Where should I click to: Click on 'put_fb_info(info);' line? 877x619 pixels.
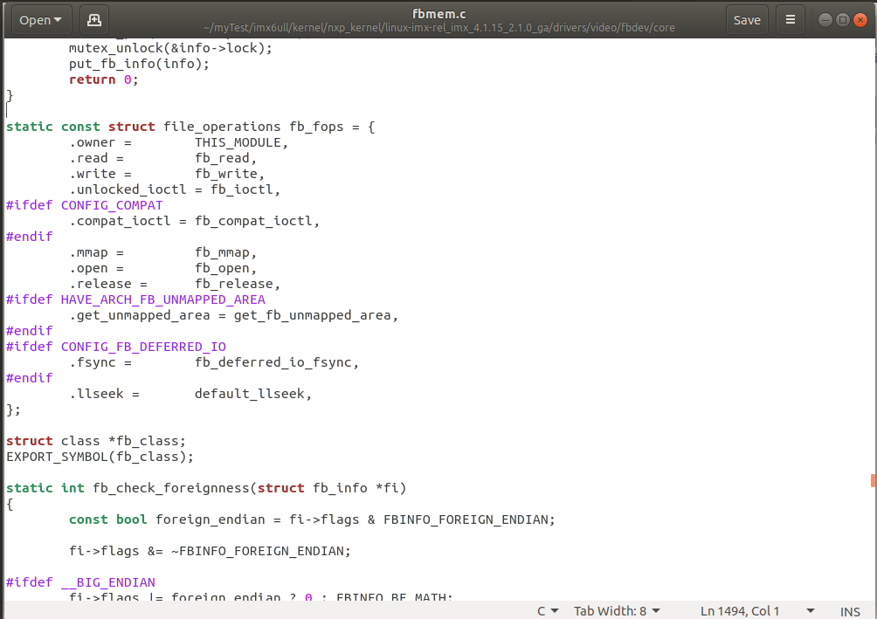(x=139, y=64)
